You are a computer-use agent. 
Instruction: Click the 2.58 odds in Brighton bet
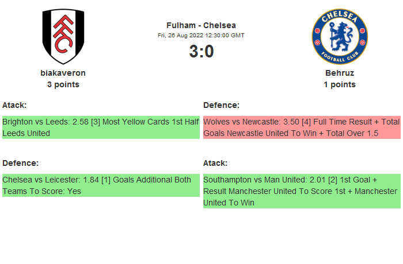[81, 122]
